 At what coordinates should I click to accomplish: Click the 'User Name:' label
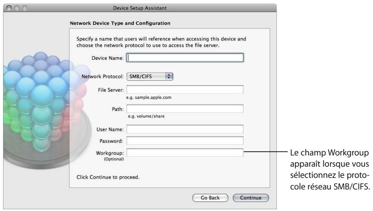coord(110,130)
